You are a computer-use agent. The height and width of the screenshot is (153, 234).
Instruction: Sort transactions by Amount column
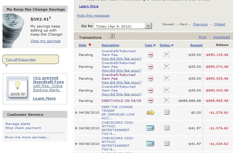point(196,45)
